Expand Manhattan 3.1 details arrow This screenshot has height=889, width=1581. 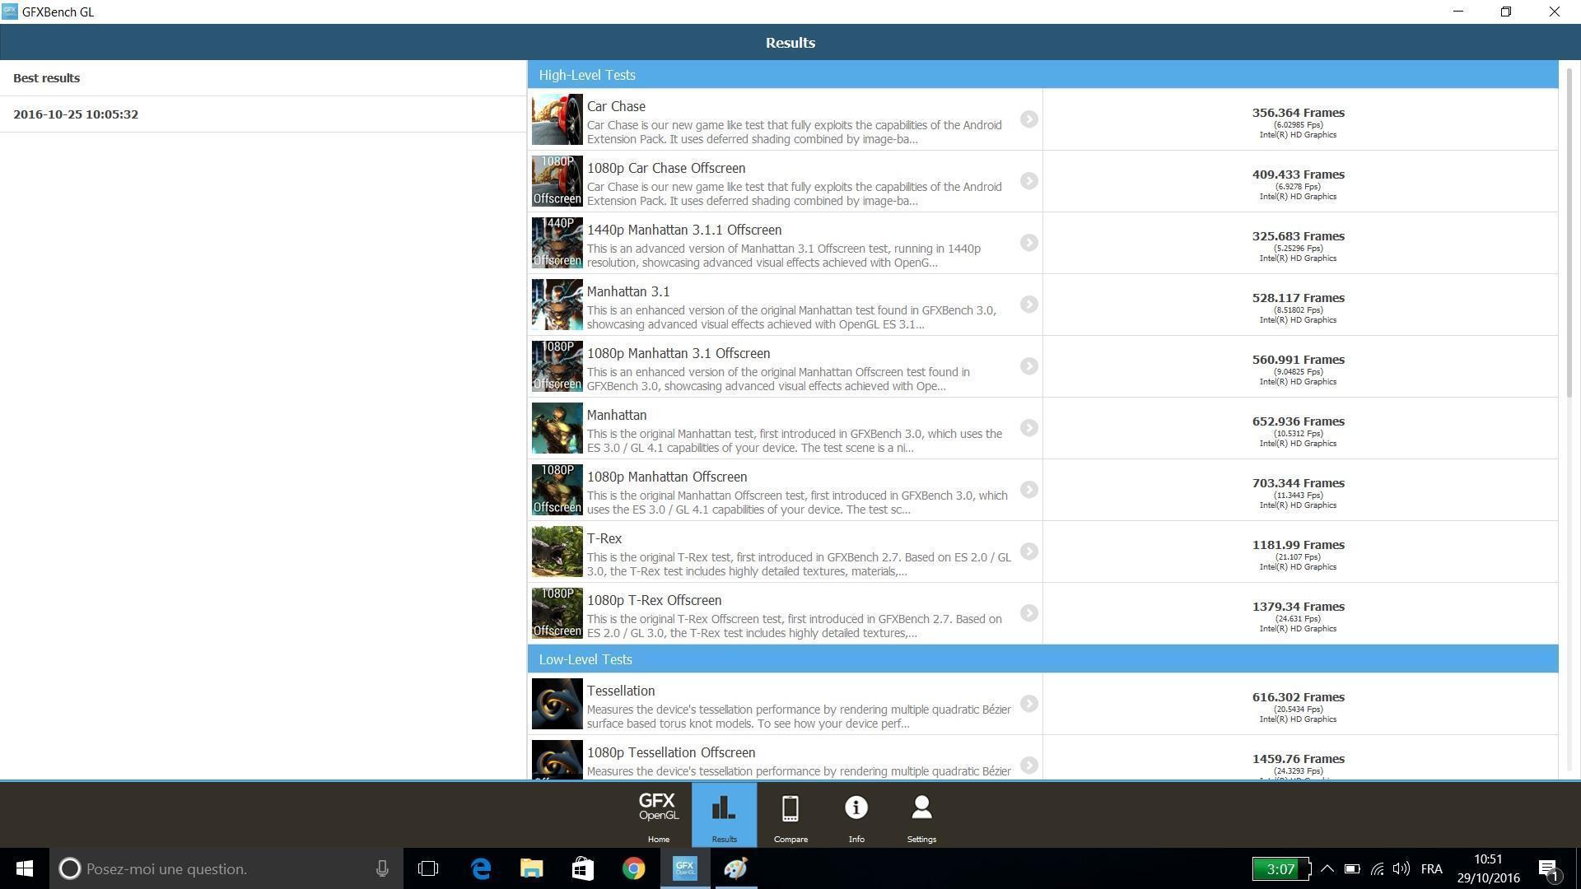coord(1028,305)
